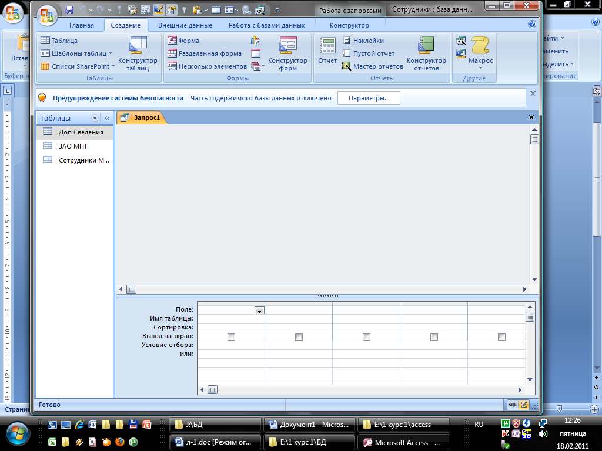Viewport: 602px width, 451px height.
Task: Toggle Вывод на экран checkbox in fourth column
Action: pyautogui.click(x=434, y=336)
